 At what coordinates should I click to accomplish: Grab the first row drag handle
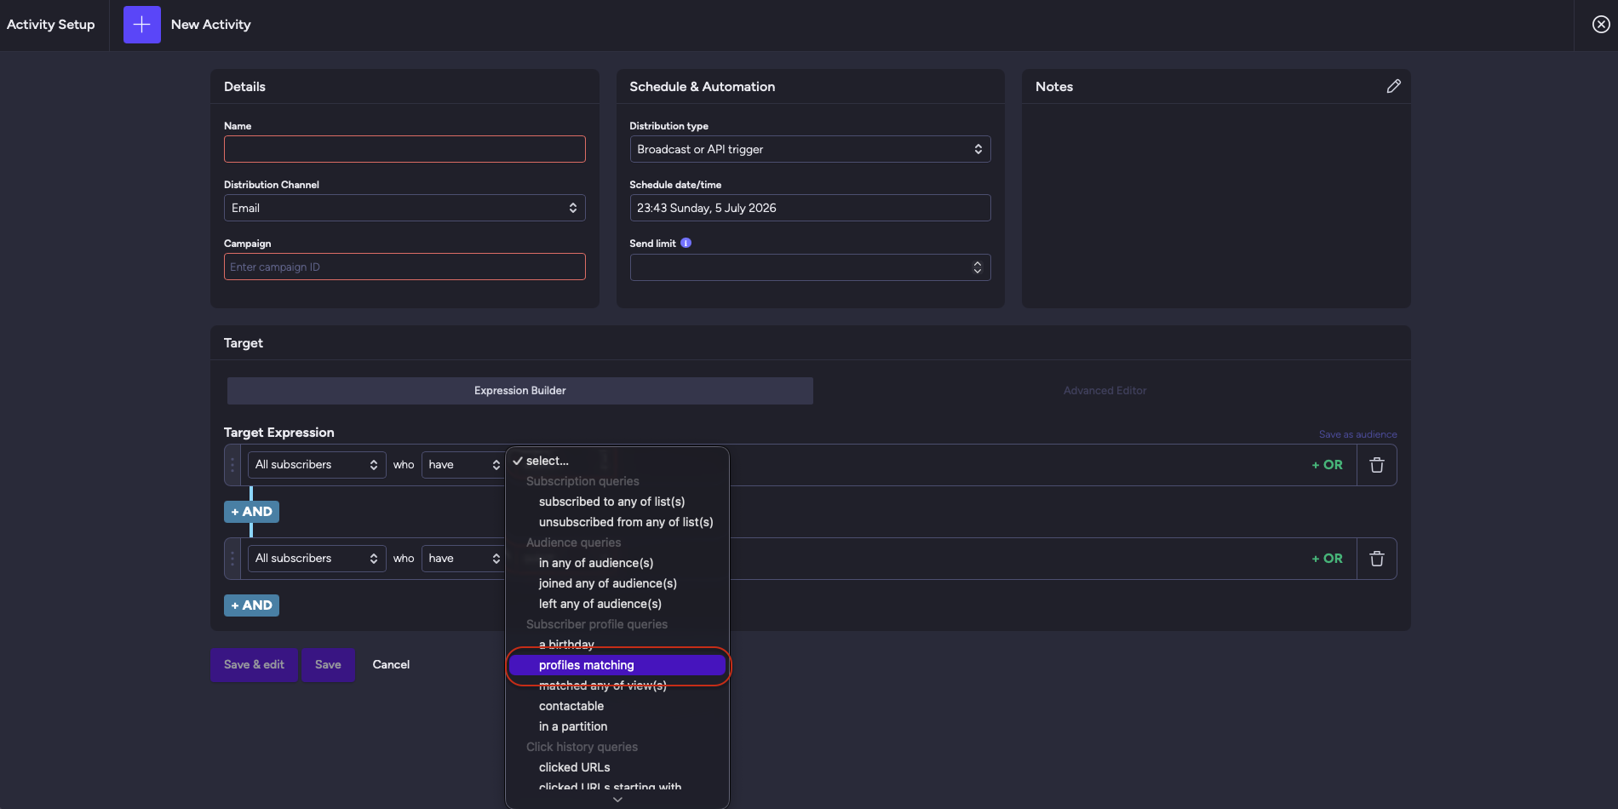click(x=232, y=465)
